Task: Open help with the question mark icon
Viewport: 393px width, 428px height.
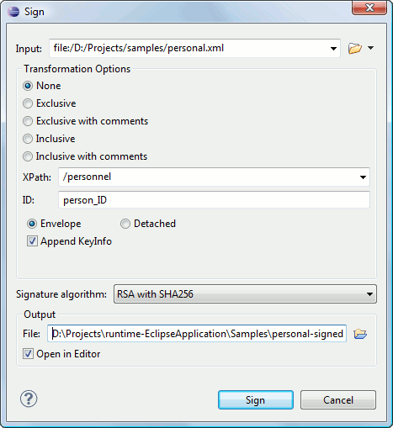Action: tap(29, 399)
